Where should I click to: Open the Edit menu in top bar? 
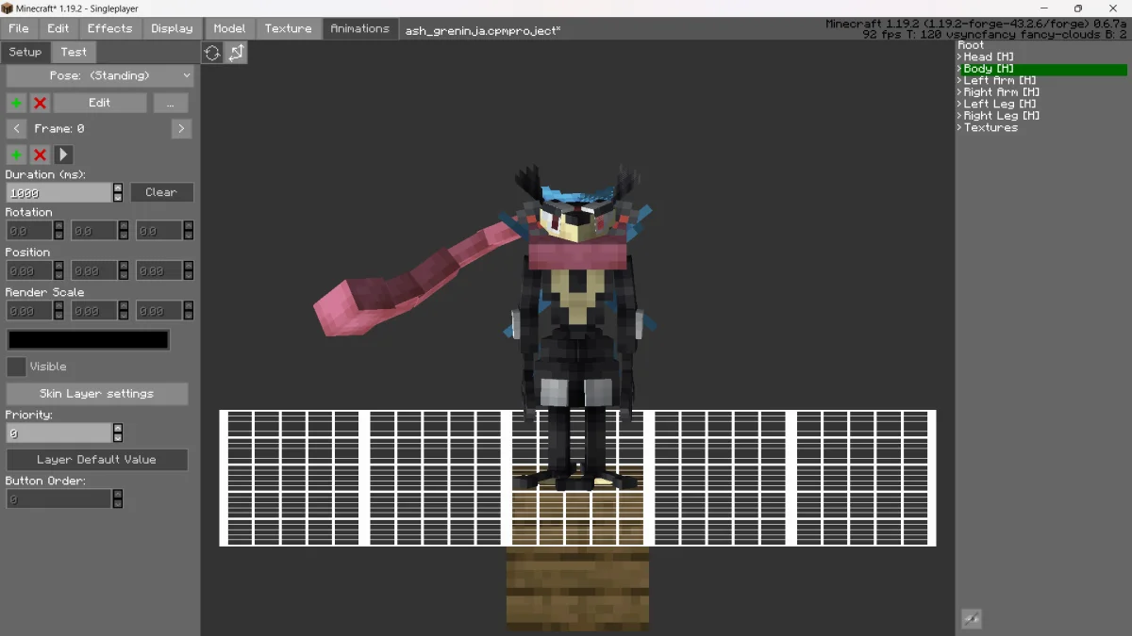[58, 28]
